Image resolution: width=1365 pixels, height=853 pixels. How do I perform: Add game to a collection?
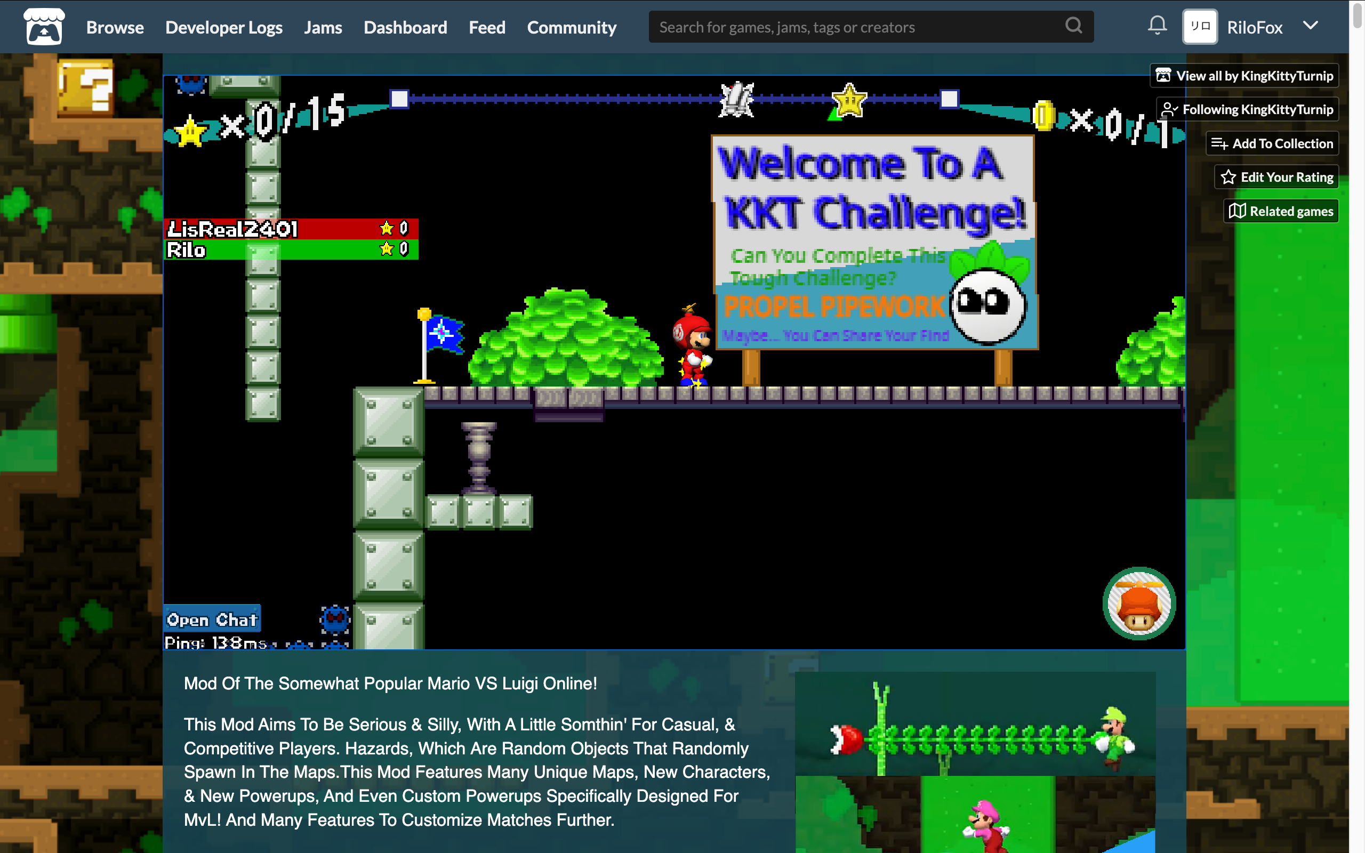click(1272, 143)
